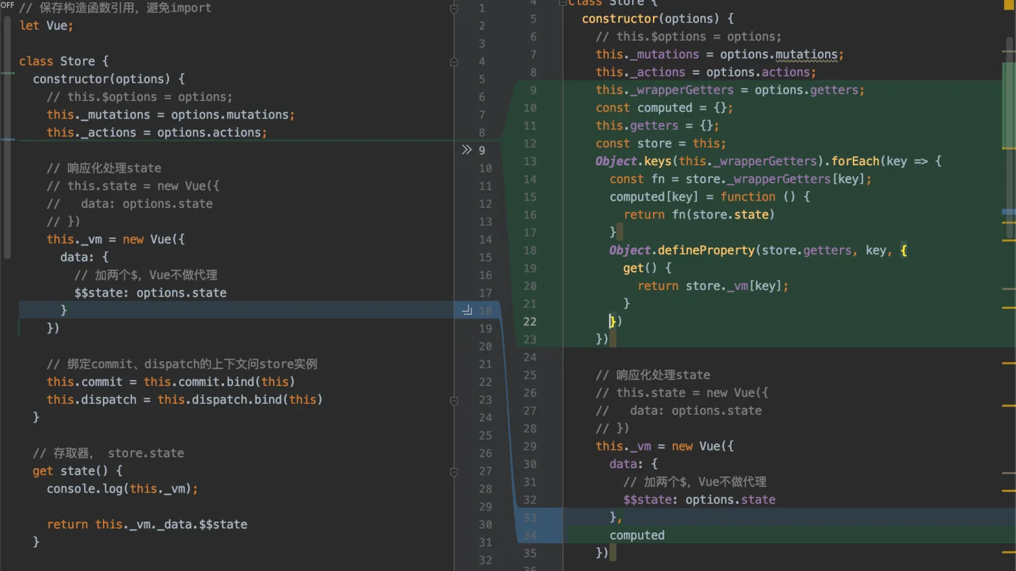This screenshot has height=571, width=1016.
Task: Click the merge-change icon beside left line 18
Action: (x=467, y=310)
